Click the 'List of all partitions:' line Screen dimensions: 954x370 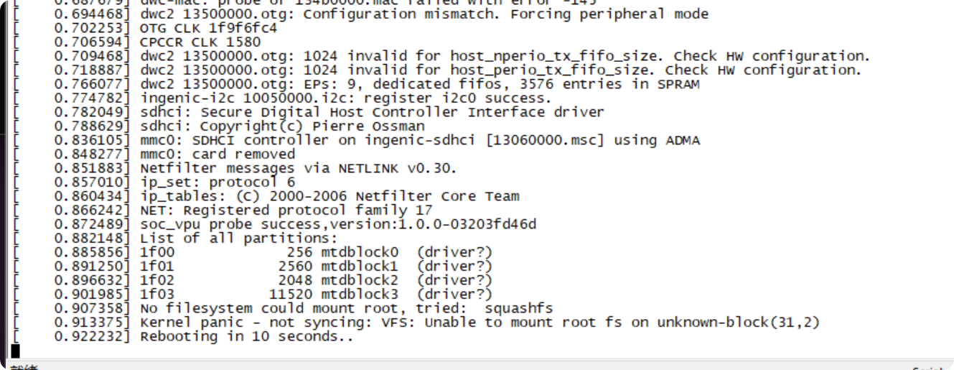[175, 239]
